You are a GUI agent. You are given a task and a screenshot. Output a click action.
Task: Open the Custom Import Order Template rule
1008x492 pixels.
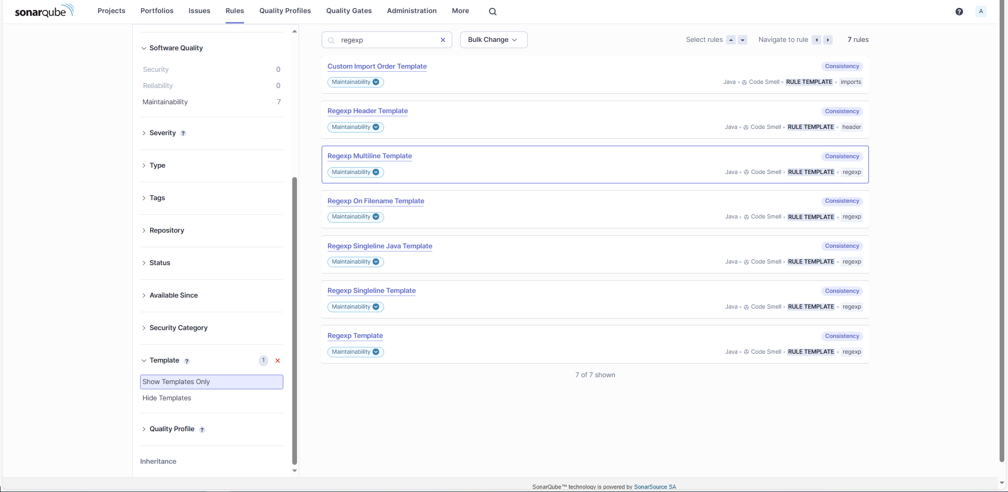[x=377, y=67]
